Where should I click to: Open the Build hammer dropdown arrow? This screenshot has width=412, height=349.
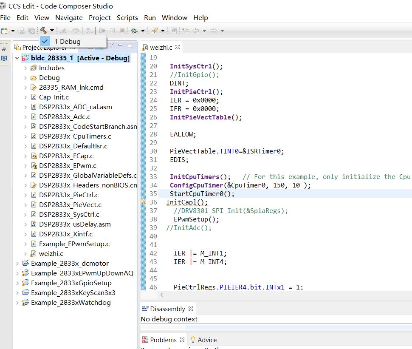click(52, 31)
